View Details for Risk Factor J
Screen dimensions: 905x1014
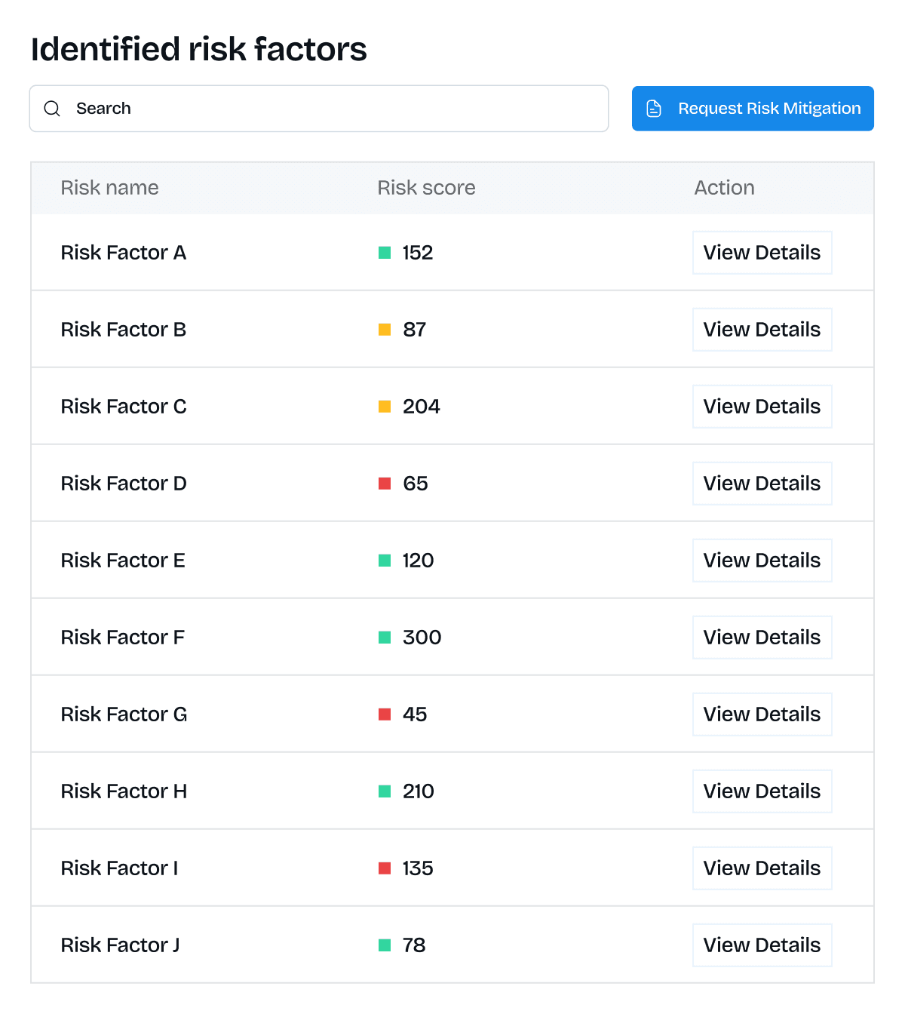762,945
